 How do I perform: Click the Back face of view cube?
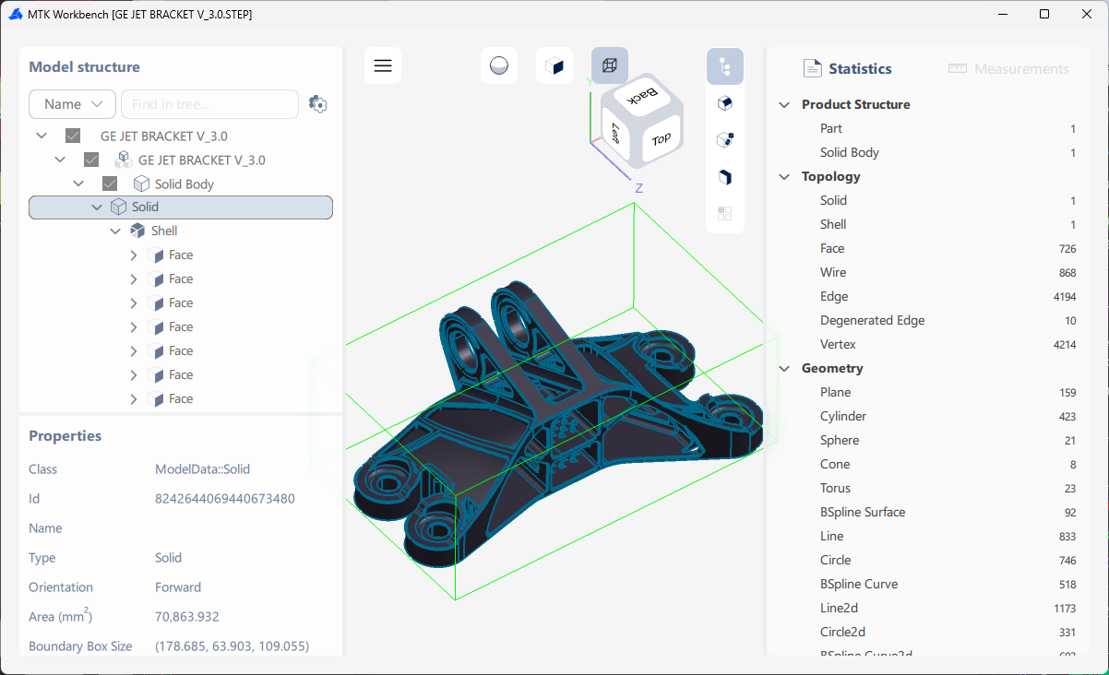pyautogui.click(x=643, y=96)
